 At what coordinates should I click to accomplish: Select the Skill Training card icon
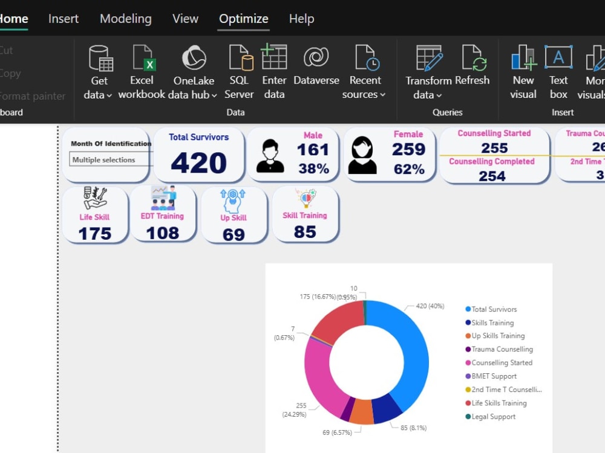click(x=306, y=198)
